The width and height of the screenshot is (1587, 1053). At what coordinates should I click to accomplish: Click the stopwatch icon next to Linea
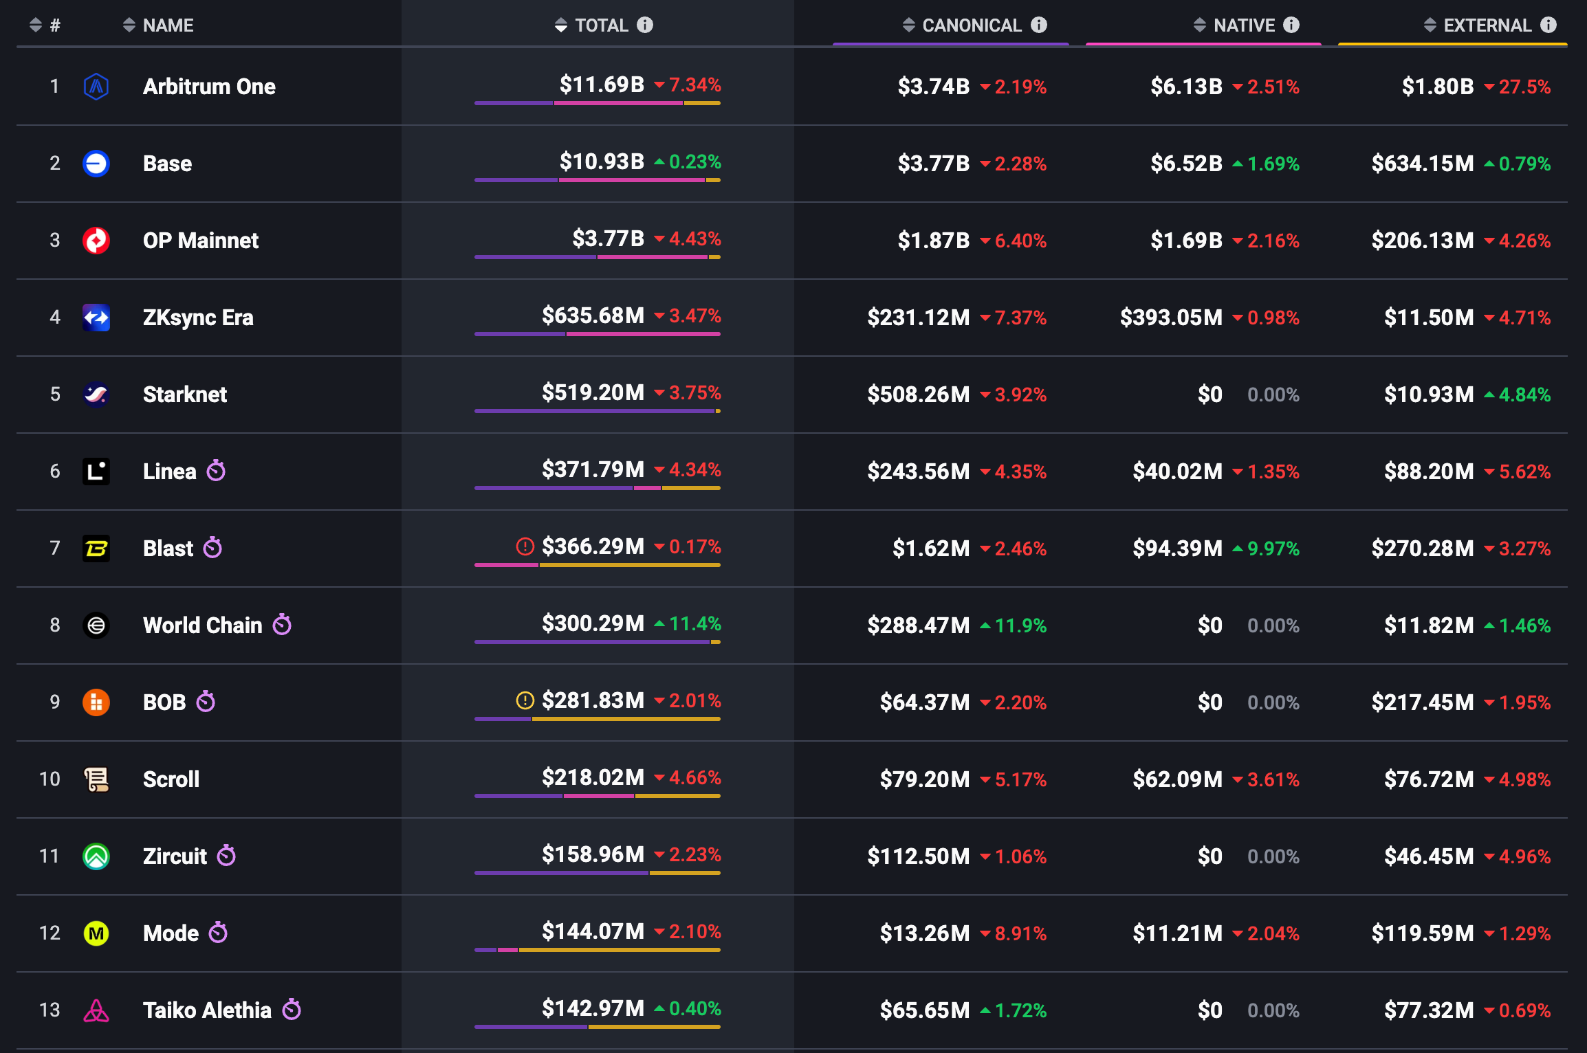216,471
